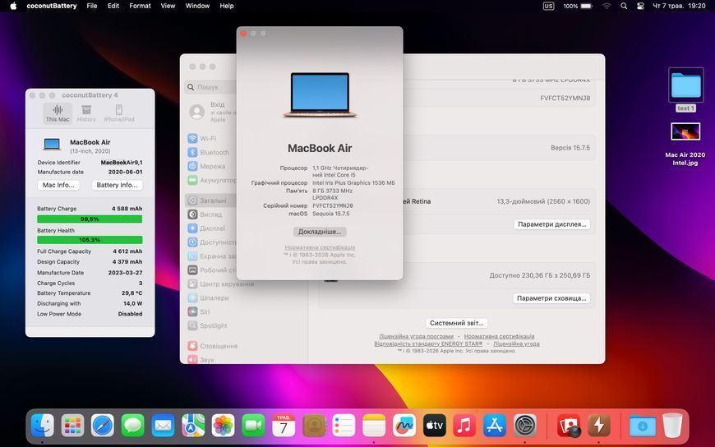The width and height of the screenshot is (715, 447).
Task: Click Apple account sign-in avatar in Settings
Action: (x=196, y=112)
